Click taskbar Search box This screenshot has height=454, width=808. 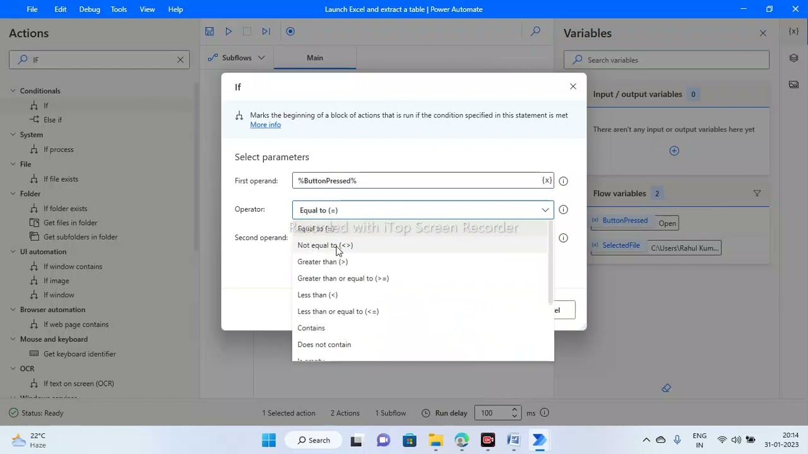(314, 440)
